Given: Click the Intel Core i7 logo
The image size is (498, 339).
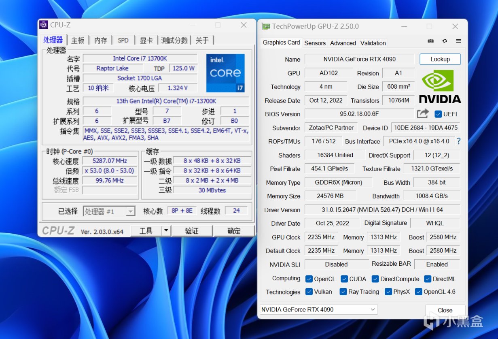Looking at the screenshot, I should click(x=225, y=73).
